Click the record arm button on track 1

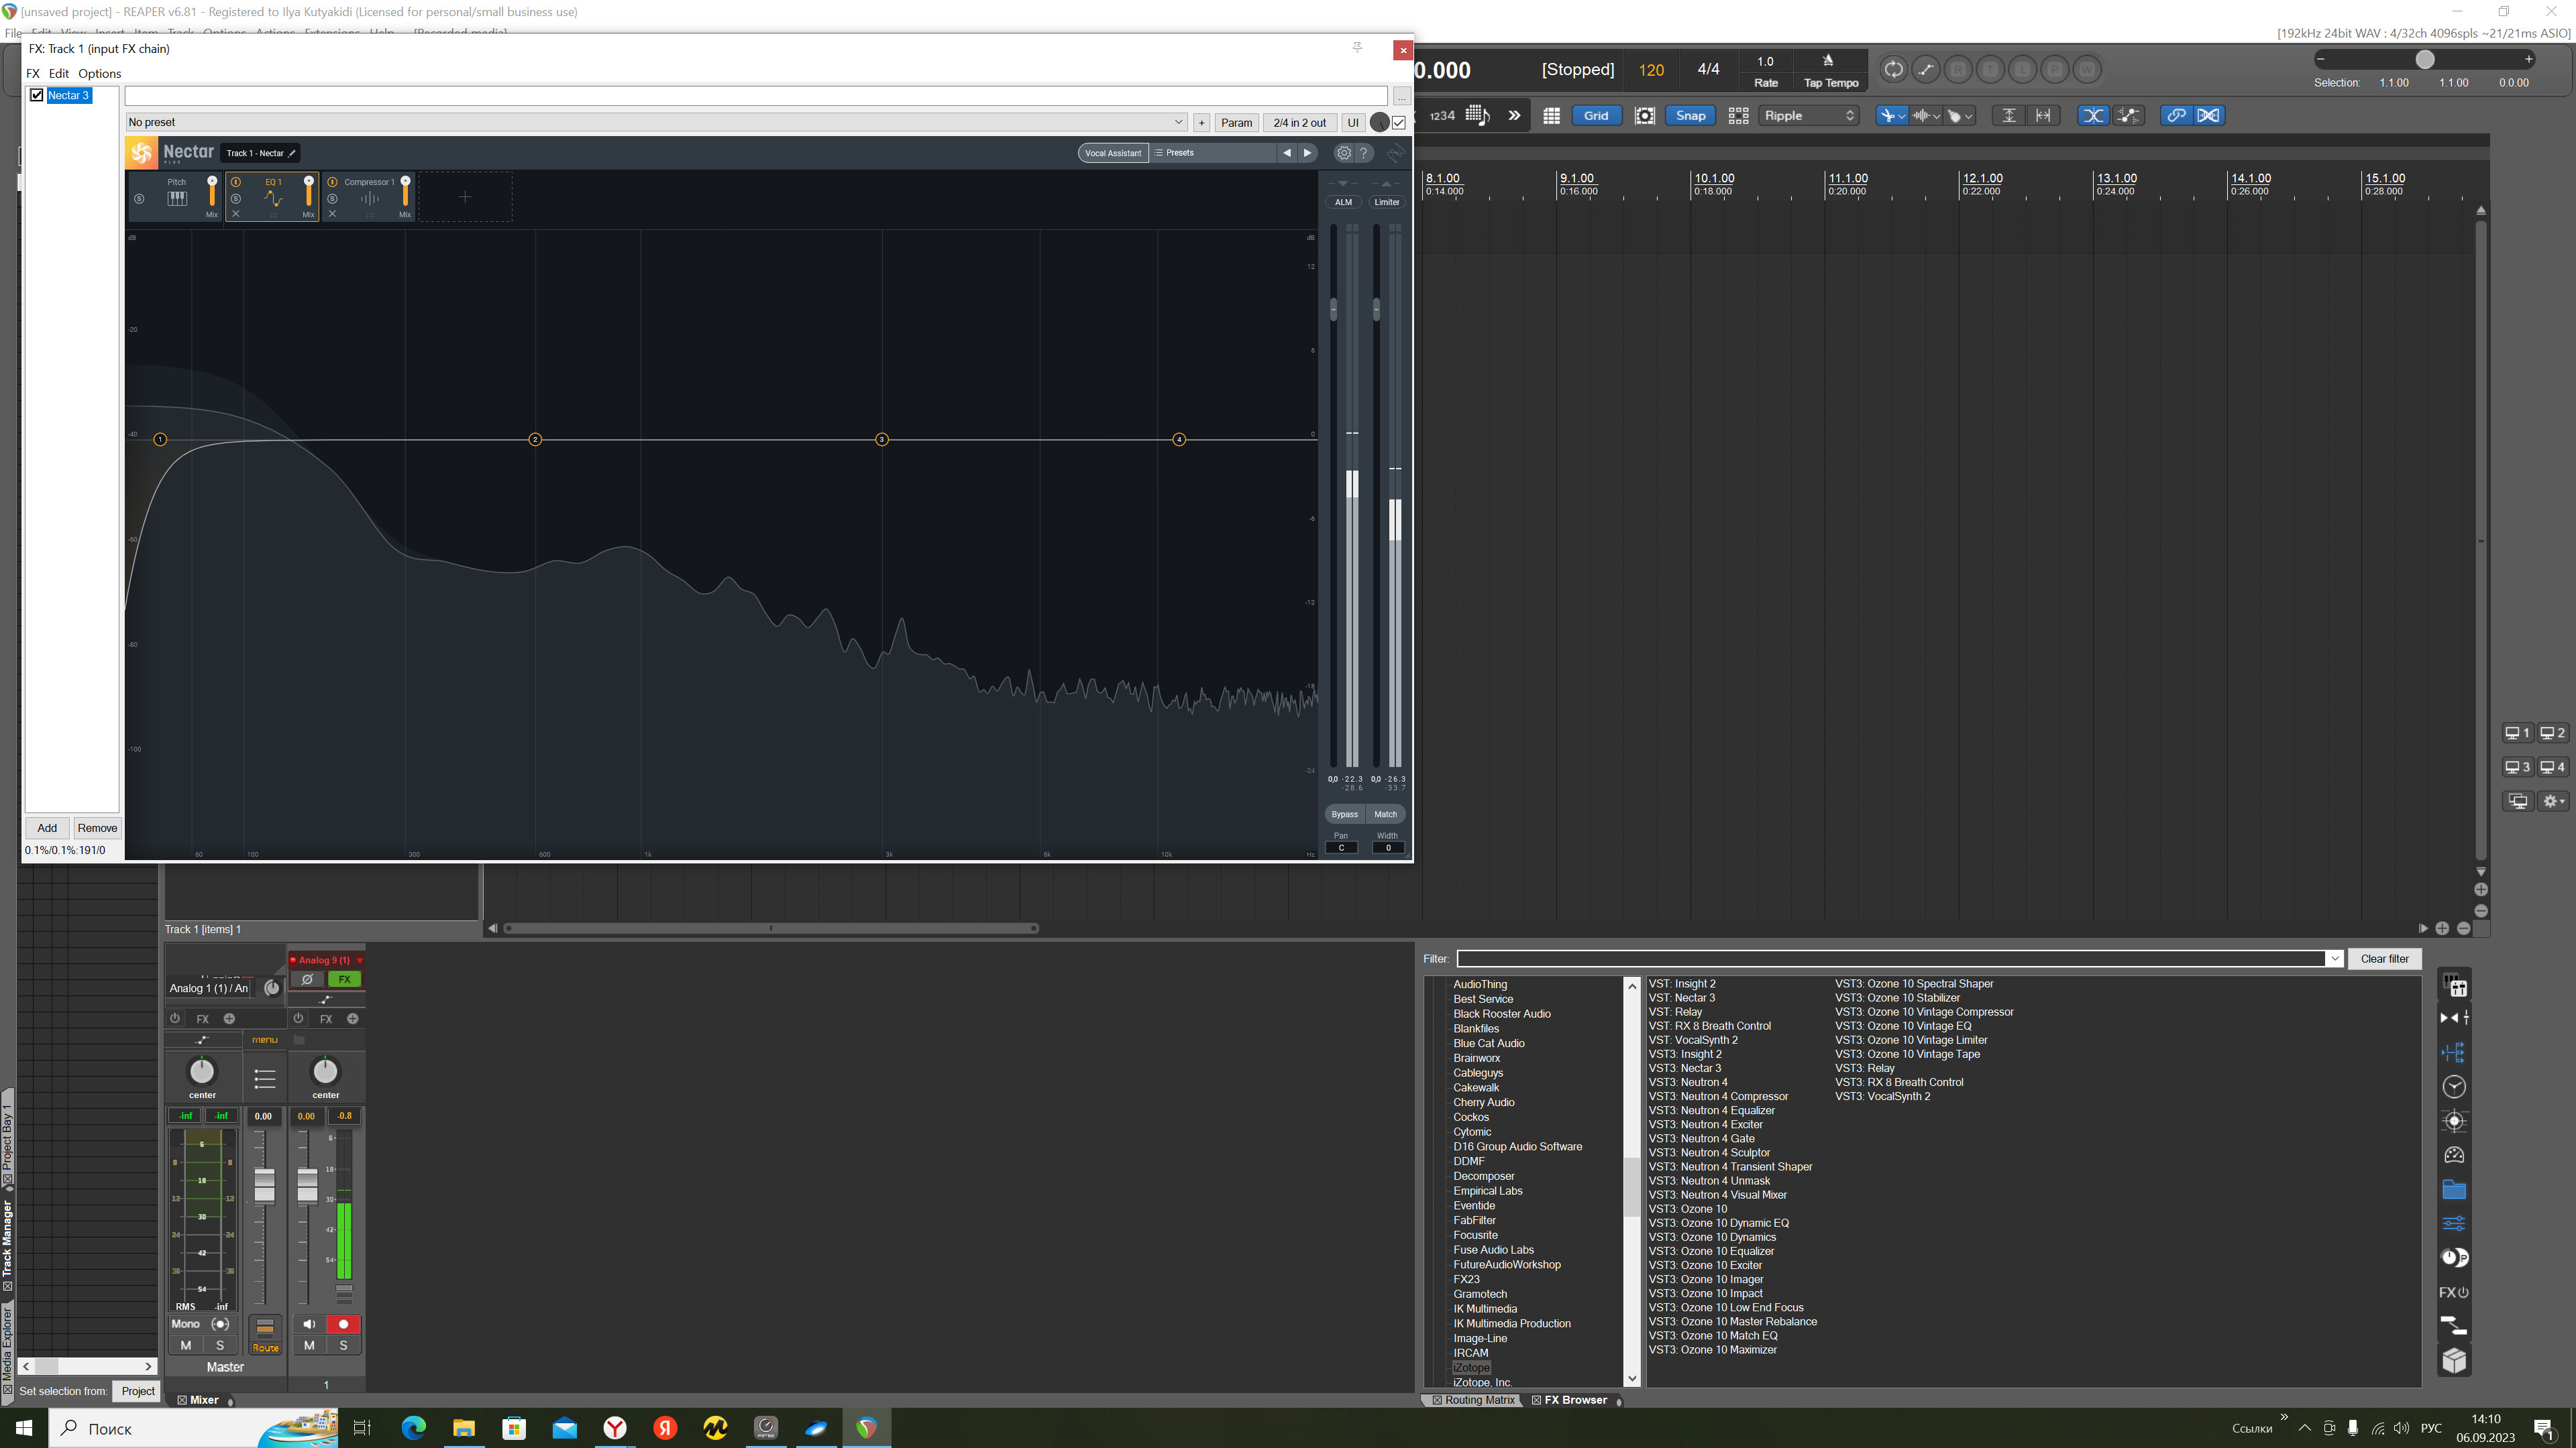coord(343,1324)
